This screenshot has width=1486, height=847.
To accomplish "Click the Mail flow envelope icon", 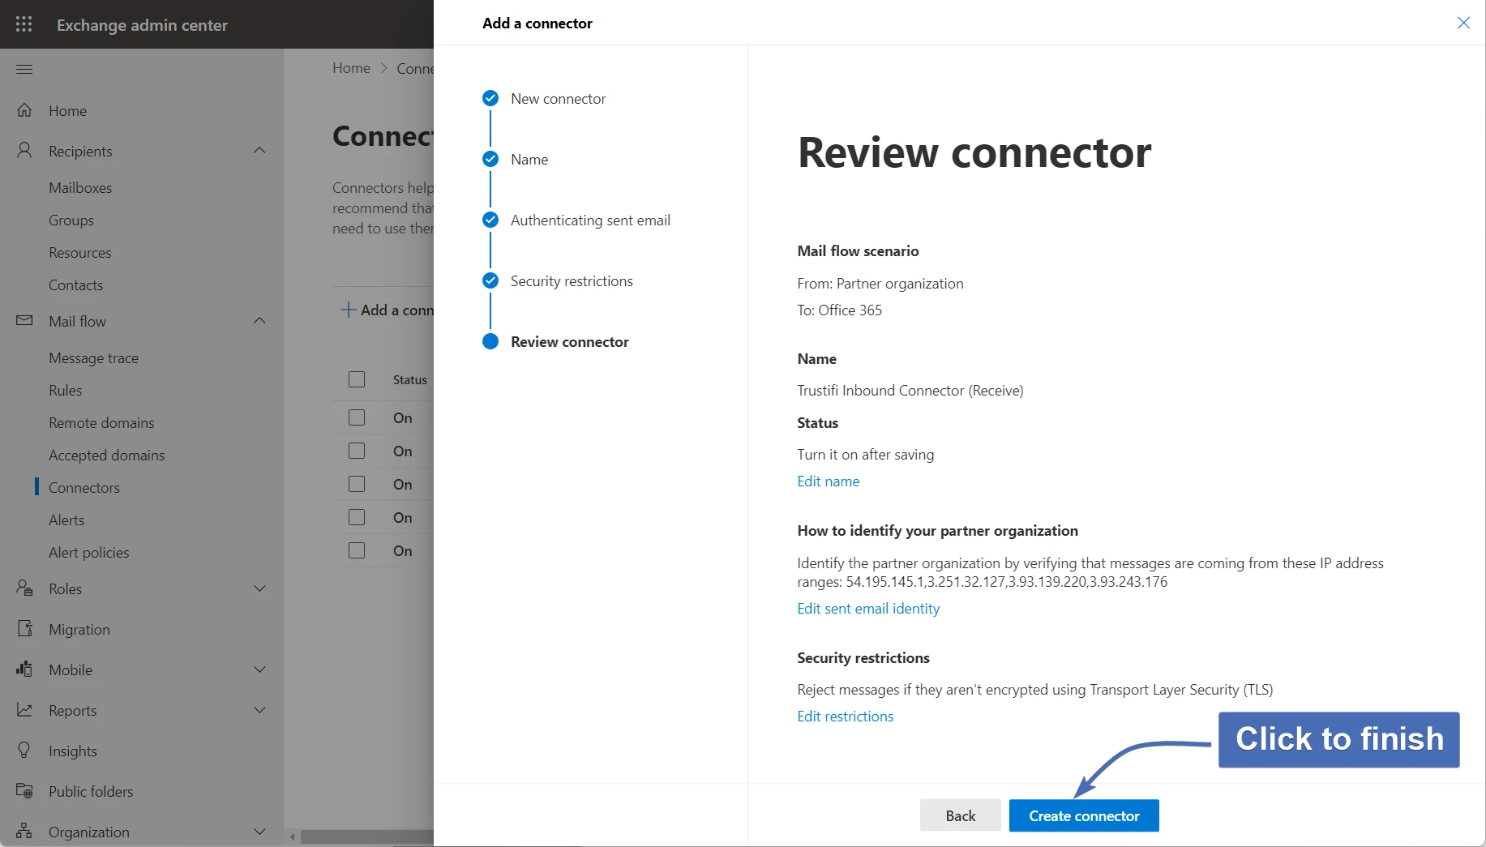I will click(x=24, y=321).
